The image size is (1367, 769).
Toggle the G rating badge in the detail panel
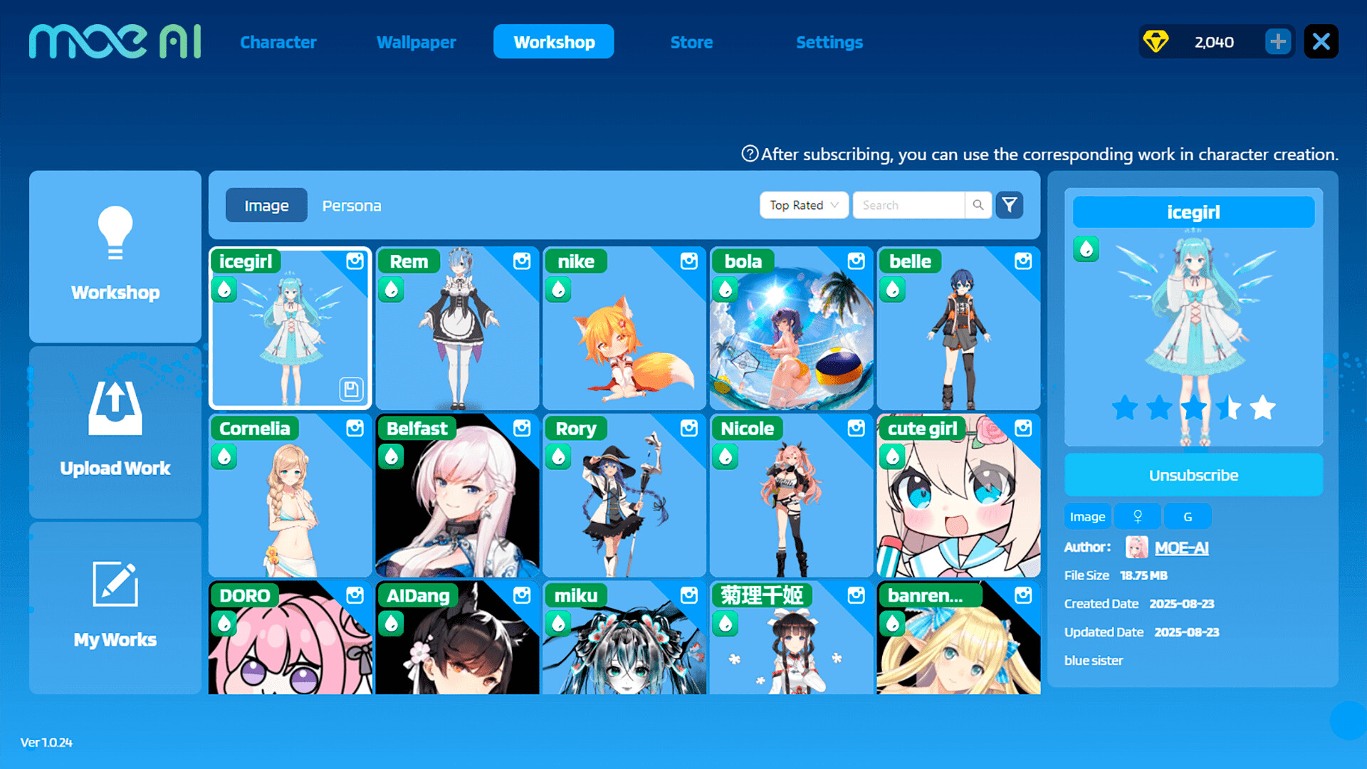pyautogui.click(x=1188, y=516)
